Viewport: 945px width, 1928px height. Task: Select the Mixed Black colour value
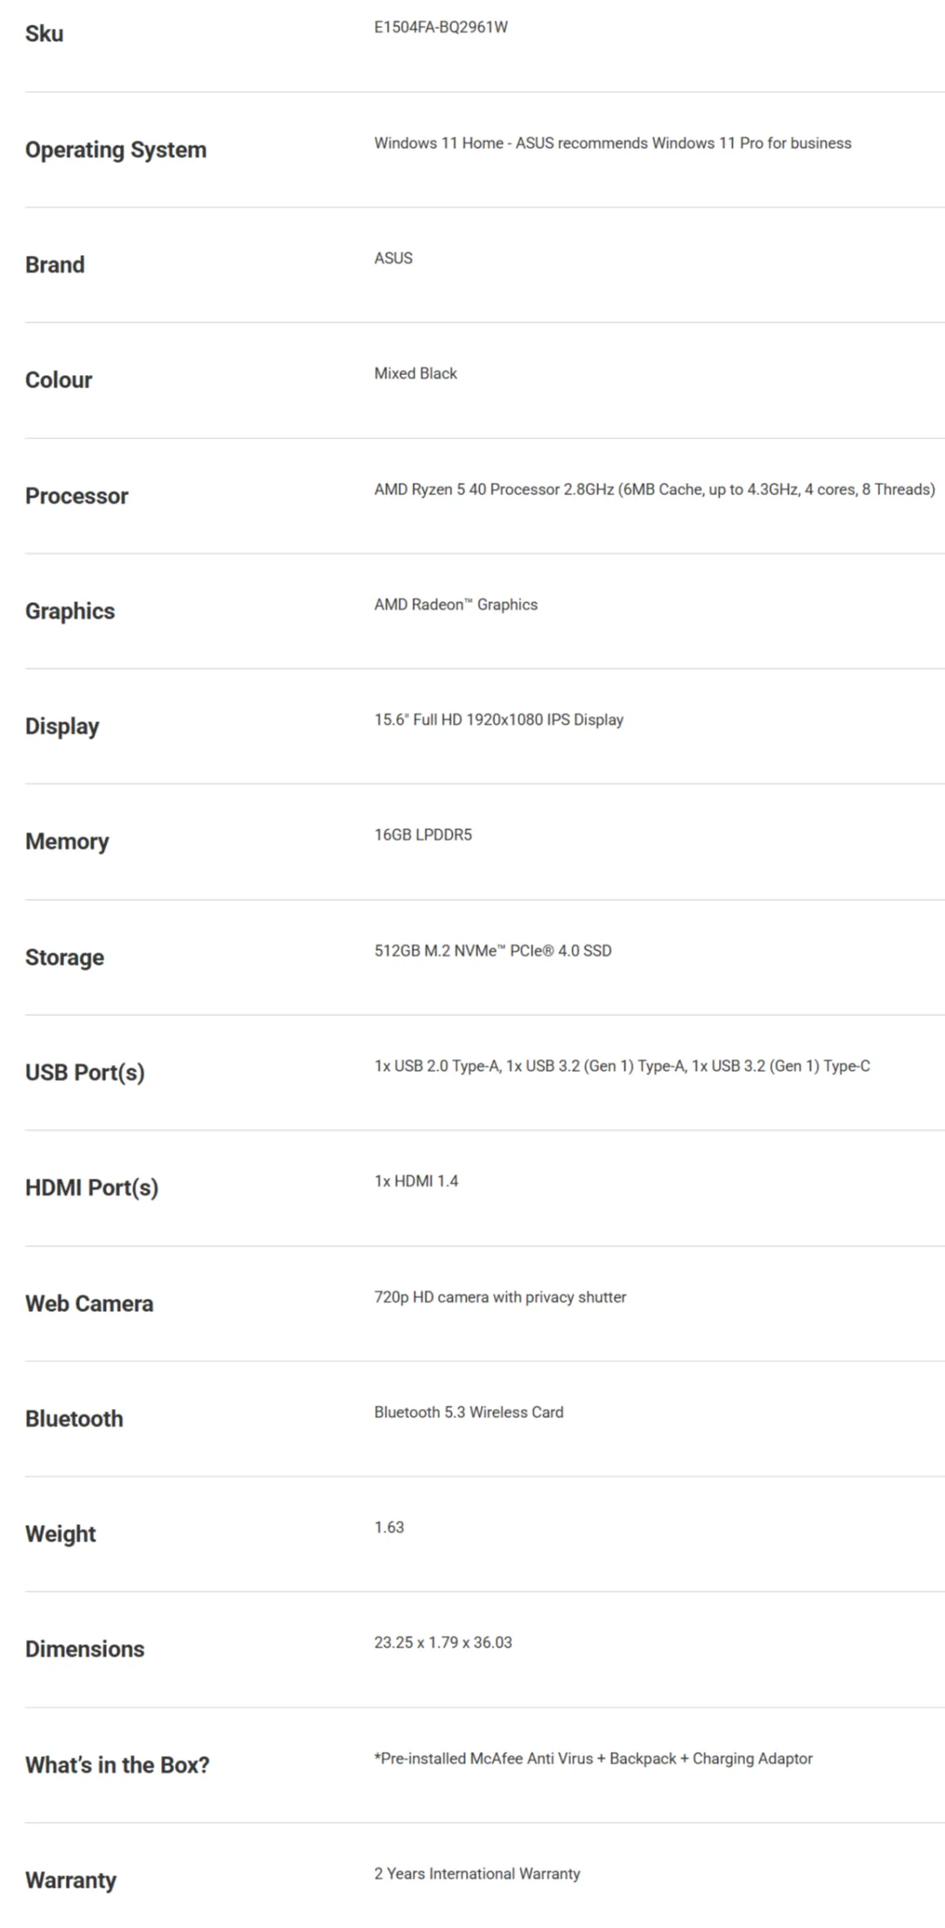(415, 373)
